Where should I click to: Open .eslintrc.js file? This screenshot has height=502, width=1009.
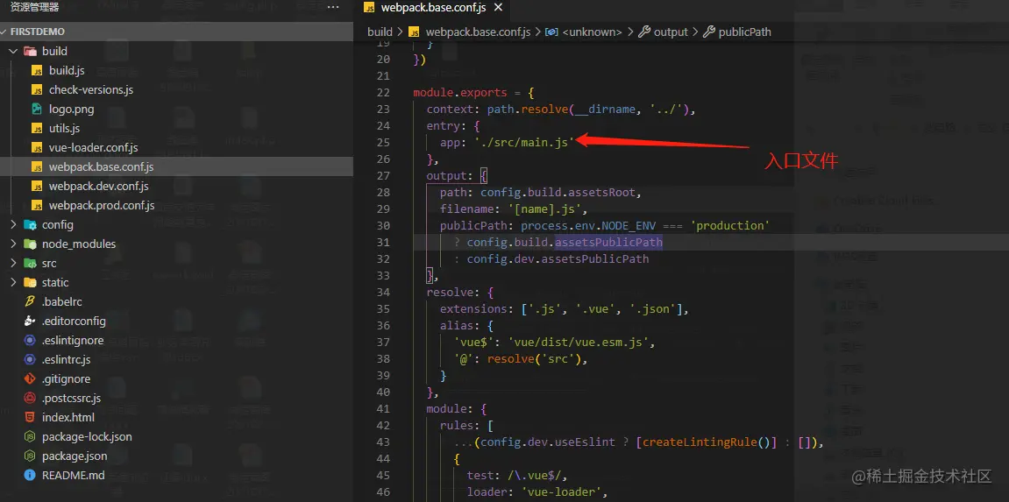click(x=67, y=359)
